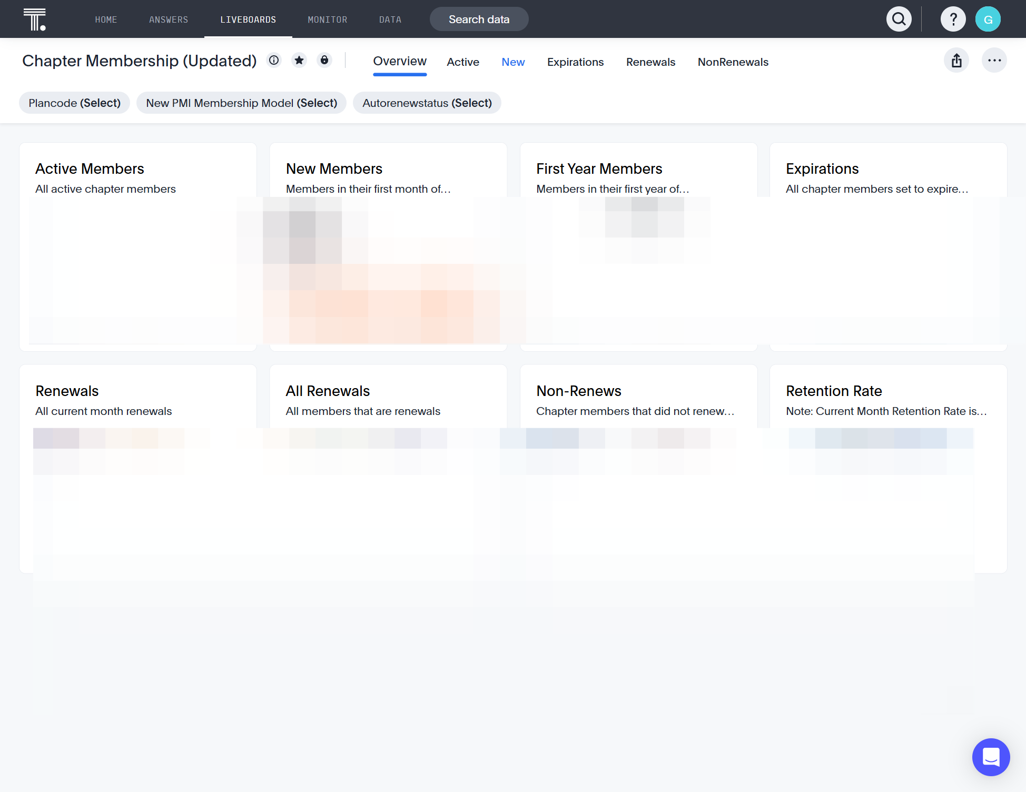Click the New Members card title
The image size is (1026, 792).
coord(334,169)
